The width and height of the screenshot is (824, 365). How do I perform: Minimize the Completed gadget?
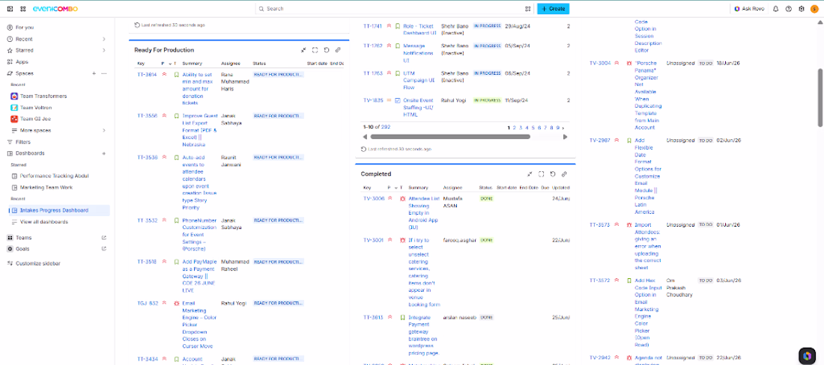pyautogui.click(x=530, y=174)
